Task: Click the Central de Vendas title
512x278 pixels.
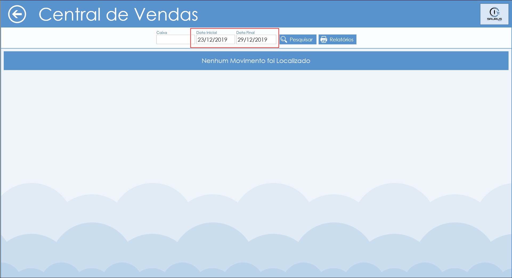Action: click(x=118, y=14)
